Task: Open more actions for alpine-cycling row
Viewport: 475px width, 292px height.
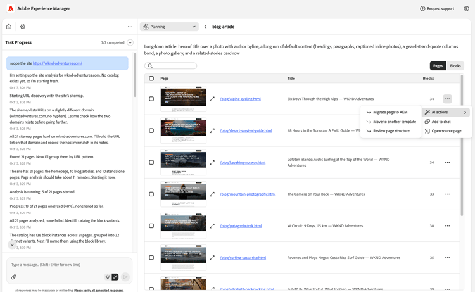Action: click(x=447, y=99)
